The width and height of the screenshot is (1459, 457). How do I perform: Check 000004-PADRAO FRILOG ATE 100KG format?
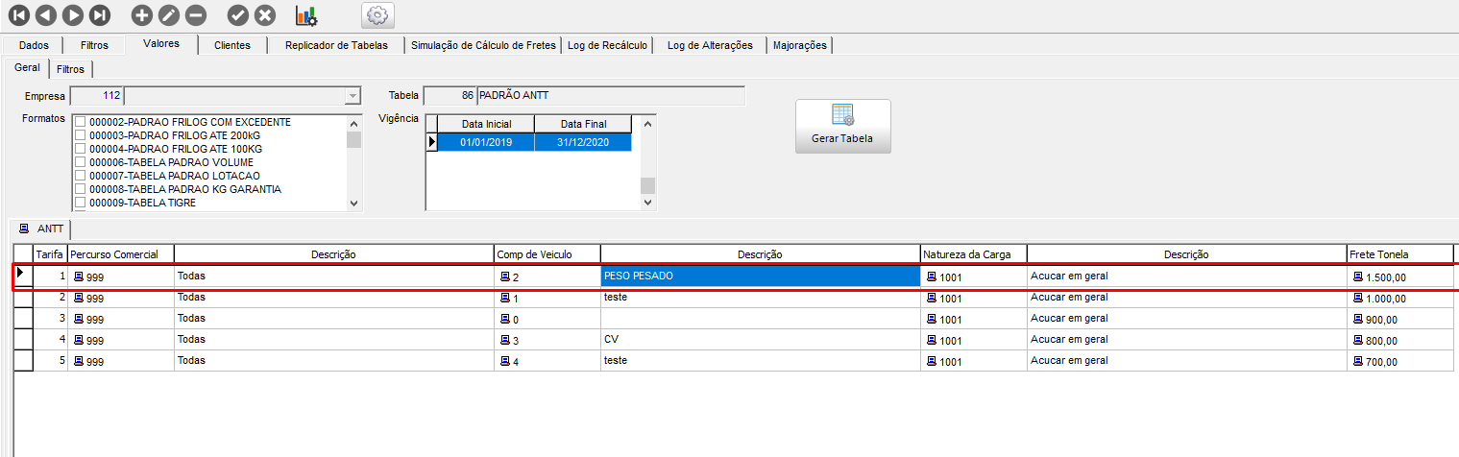point(80,149)
